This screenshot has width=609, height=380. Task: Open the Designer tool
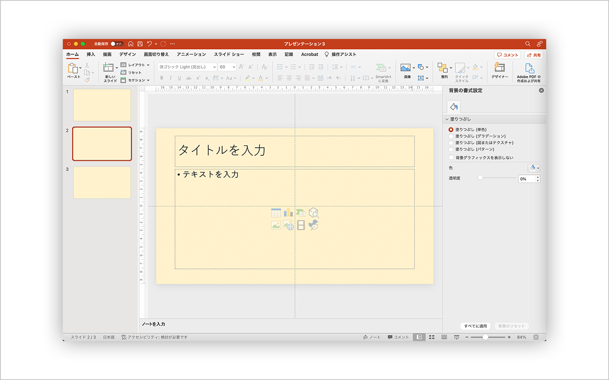(499, 68)
